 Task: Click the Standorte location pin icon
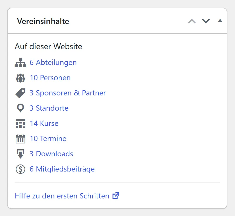(20, 108)
